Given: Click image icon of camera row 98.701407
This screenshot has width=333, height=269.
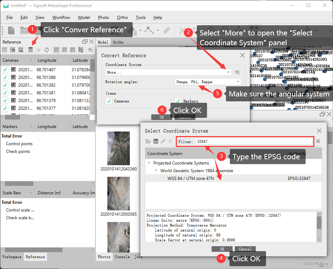Looking at the screenshot, I should pos(13,69).
